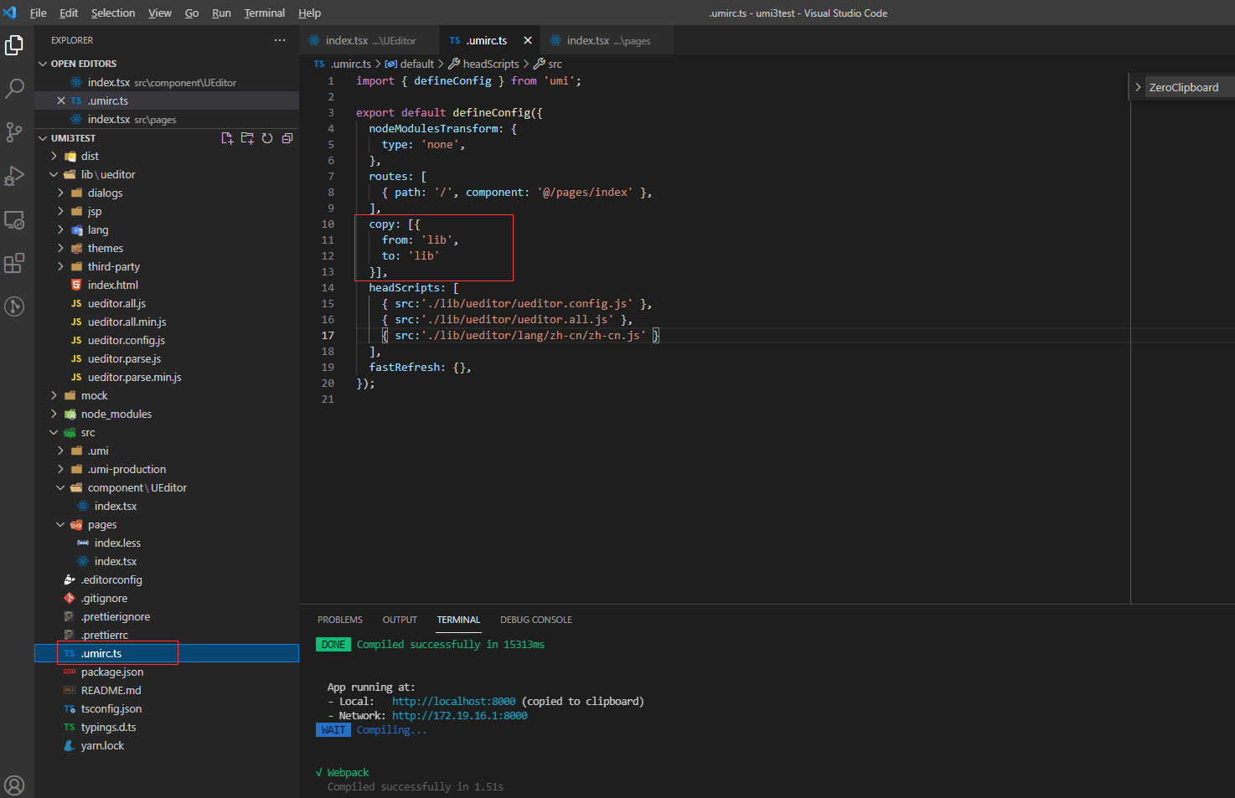Expand the .umi-production folder
This screenshot has width=1235, height=798.
pyautogui.click(x=167, y=469)
